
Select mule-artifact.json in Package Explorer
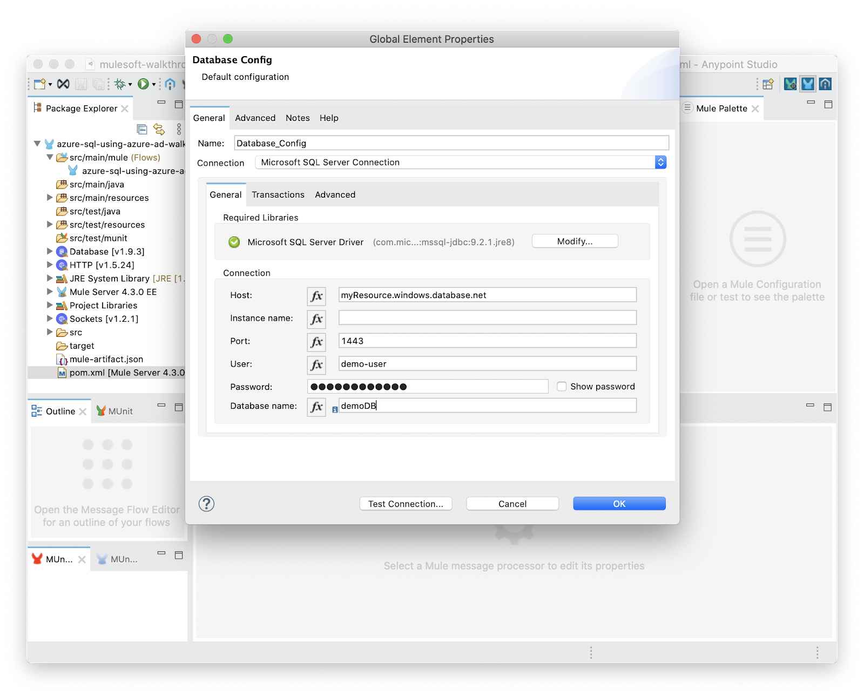coord(106,359)
